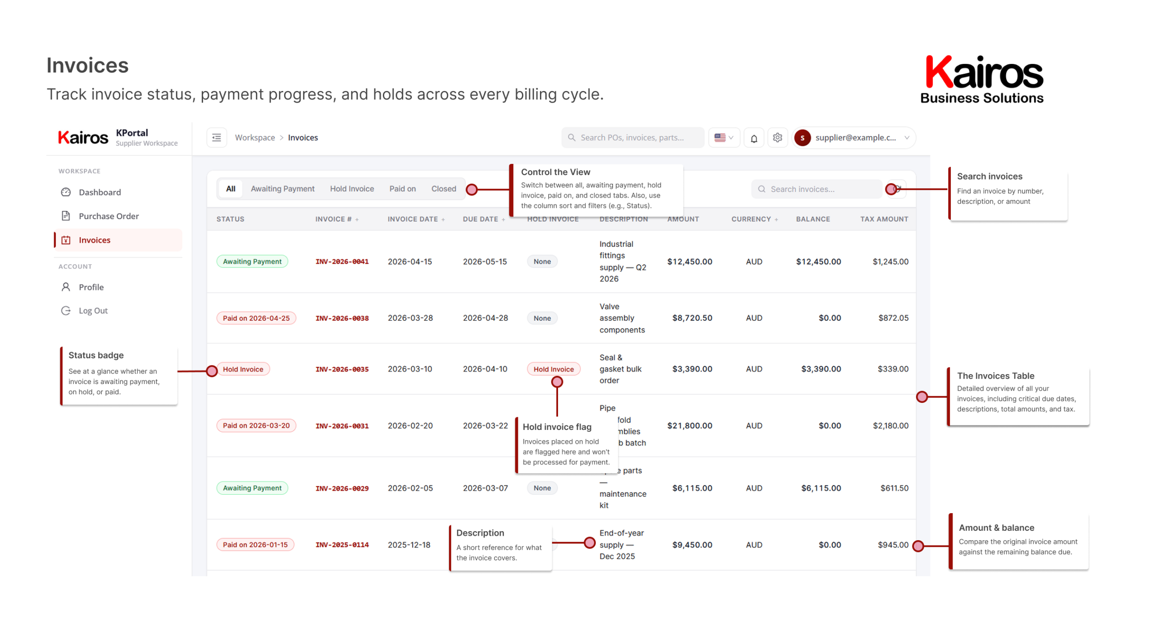Screen dimensions: 1153x641
Task: Click the Purchase Order document icon
Action: coord(66,216)
